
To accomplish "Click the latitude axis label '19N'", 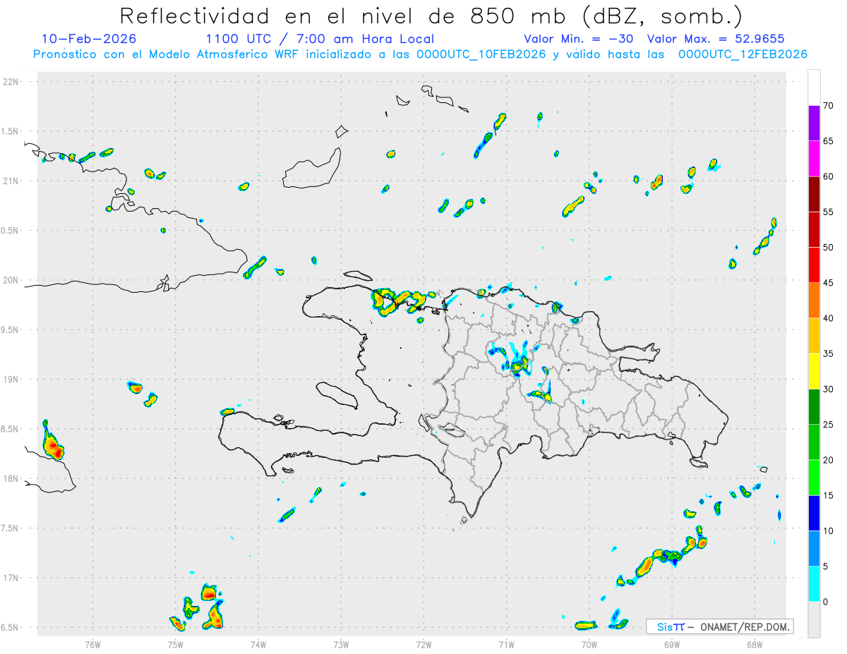I will tap(11, 380).
